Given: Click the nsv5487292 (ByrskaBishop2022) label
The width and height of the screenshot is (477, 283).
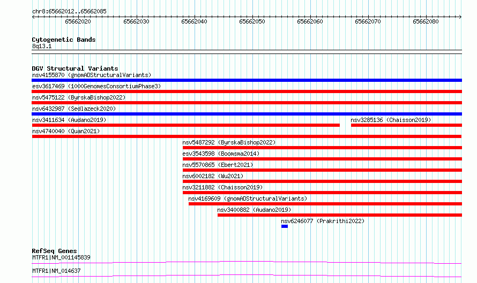Looking at the screenshot, I should [x=229, y=142].
